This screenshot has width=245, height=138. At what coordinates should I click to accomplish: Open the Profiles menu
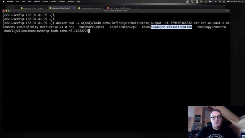point(54,2)
